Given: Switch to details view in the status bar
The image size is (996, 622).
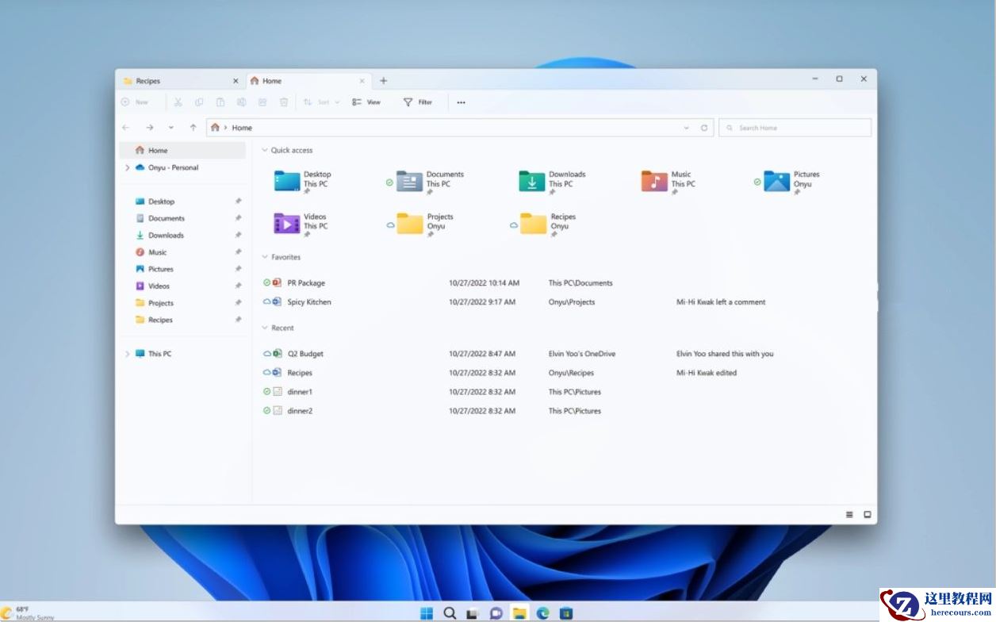Looking at the screenshot, I should [849, 514].
